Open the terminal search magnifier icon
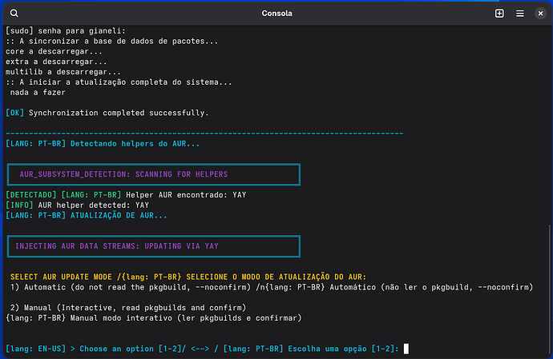 click(x=14, y=14)
